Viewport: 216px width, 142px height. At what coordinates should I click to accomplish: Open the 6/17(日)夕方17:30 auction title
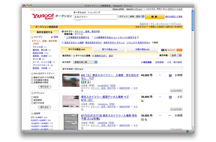[x=109, y=117]
